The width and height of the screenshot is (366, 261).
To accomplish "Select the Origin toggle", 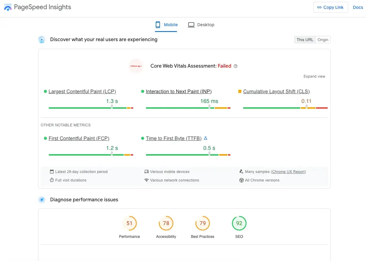I will point(323,40).
